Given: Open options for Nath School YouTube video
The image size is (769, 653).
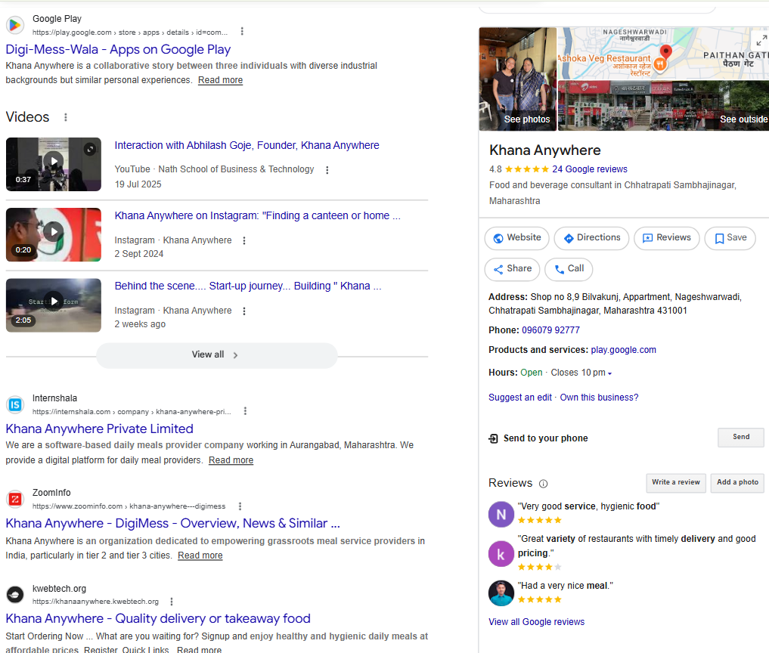Looking at the screenshot, I should tap(327, 169).
